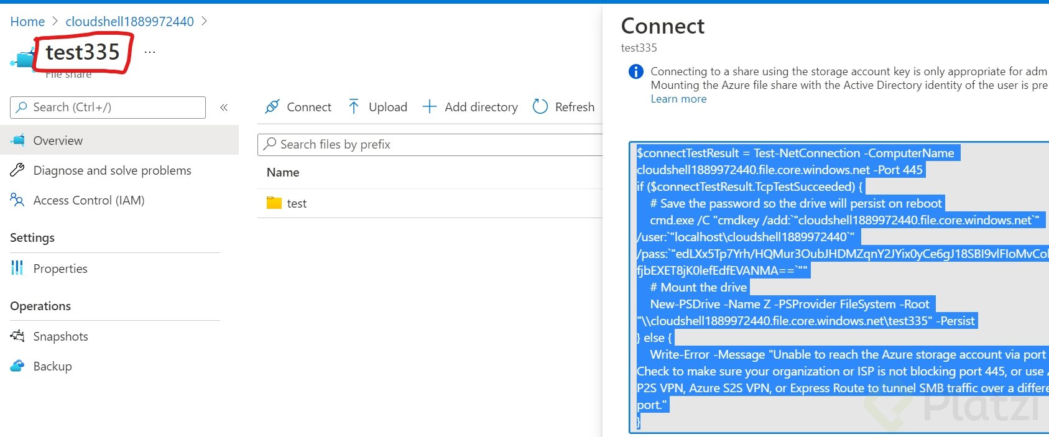Click the people icon for Access Control
Viewport: 1049px width, 437px height.
(x=17, y=200)
